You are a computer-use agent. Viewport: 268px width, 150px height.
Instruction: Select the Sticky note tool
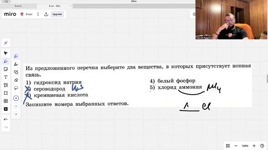point(5,69)
